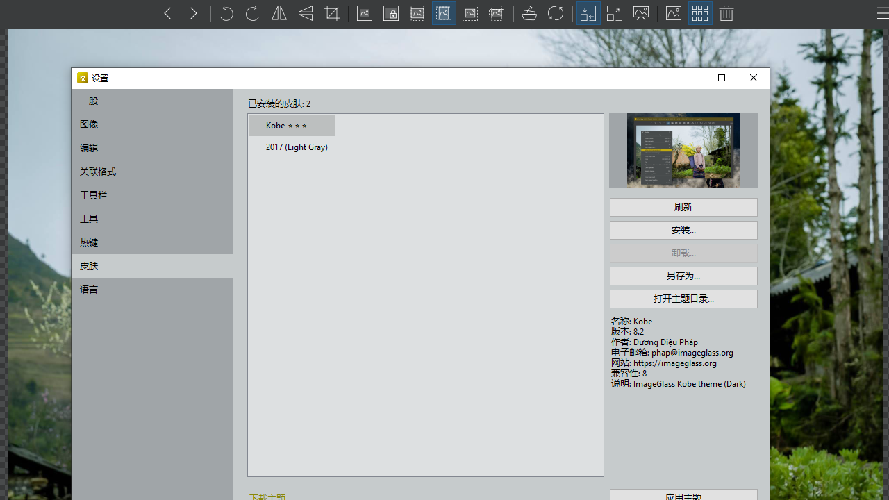Enter fullscreen mode from the toolbar

[614, 13]
